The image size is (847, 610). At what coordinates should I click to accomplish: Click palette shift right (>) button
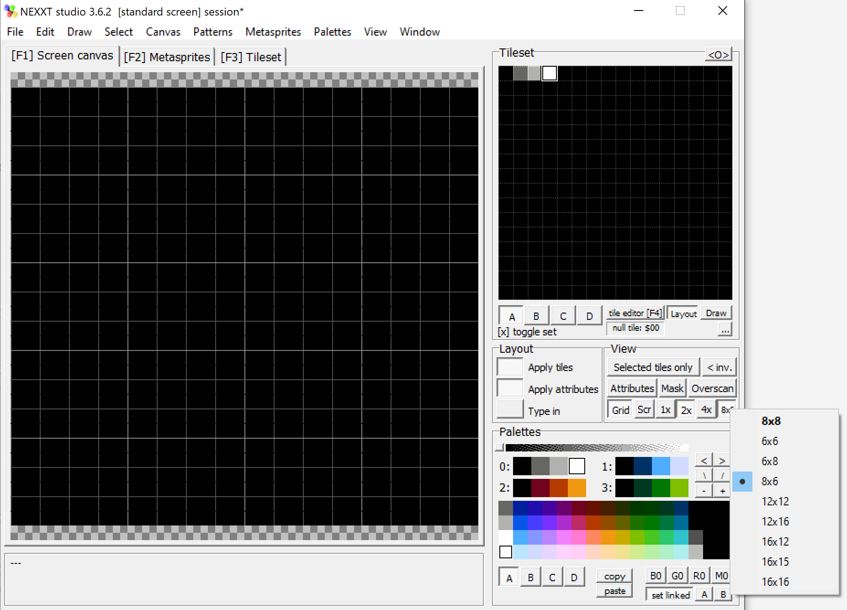(722, 460)
